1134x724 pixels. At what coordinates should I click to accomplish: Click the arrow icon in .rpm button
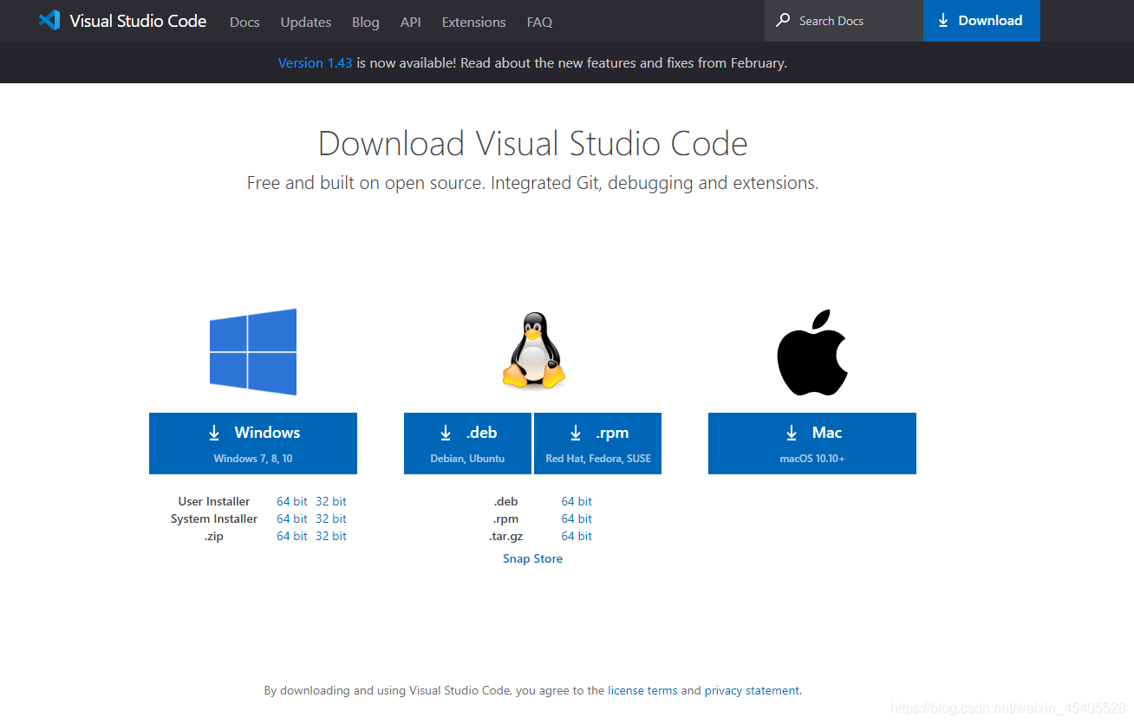576,433
